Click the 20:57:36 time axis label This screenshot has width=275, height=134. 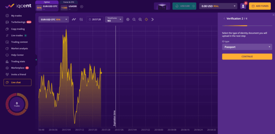(119, 130)
